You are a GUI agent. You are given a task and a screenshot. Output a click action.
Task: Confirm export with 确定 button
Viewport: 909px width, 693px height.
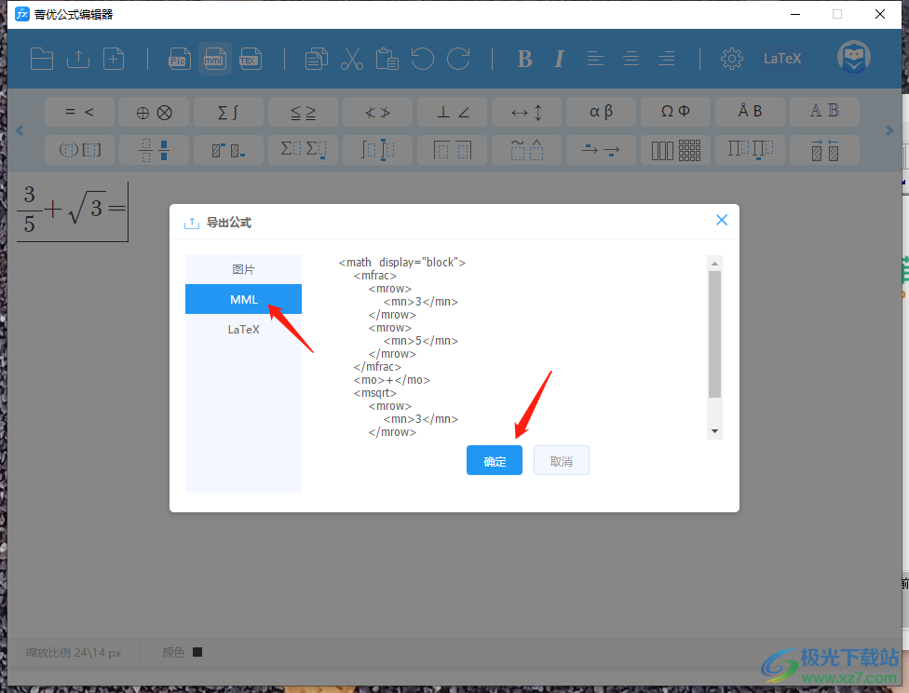click(495, 460)
